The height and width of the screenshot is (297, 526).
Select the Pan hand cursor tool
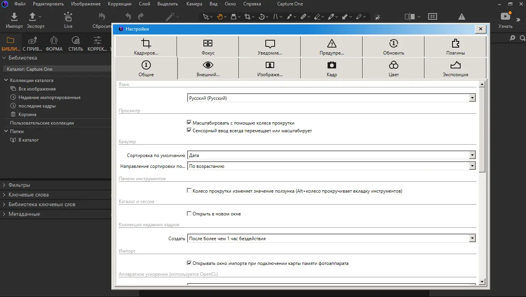coord(220,17)
